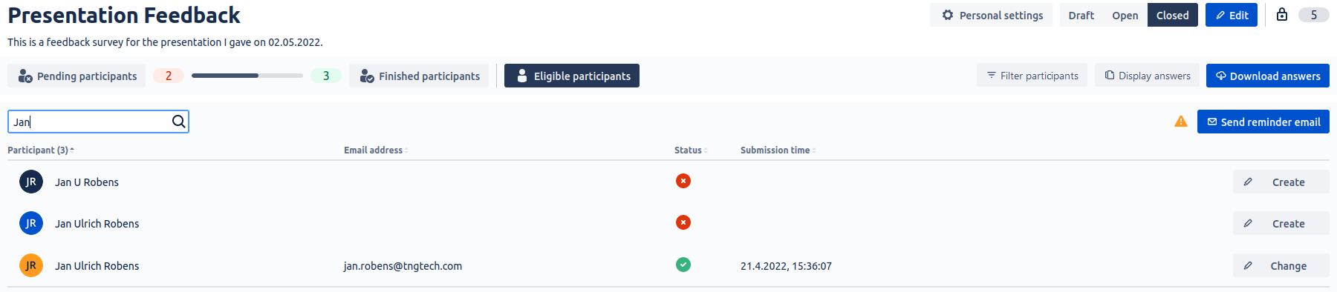Click the red status icon for Jan U Robens
This screenshot has height=292, width=1337.
[x=683, y=181]
